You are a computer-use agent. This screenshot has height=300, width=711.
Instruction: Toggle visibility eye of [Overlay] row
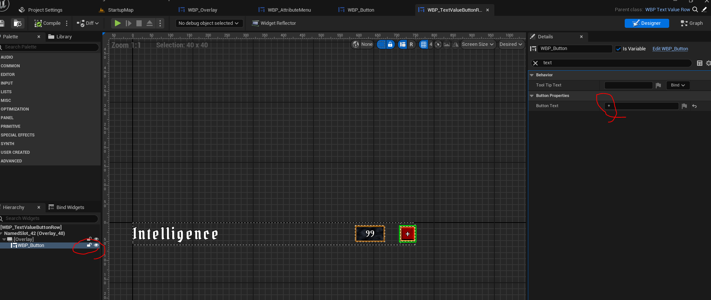(x=96, y=239)
